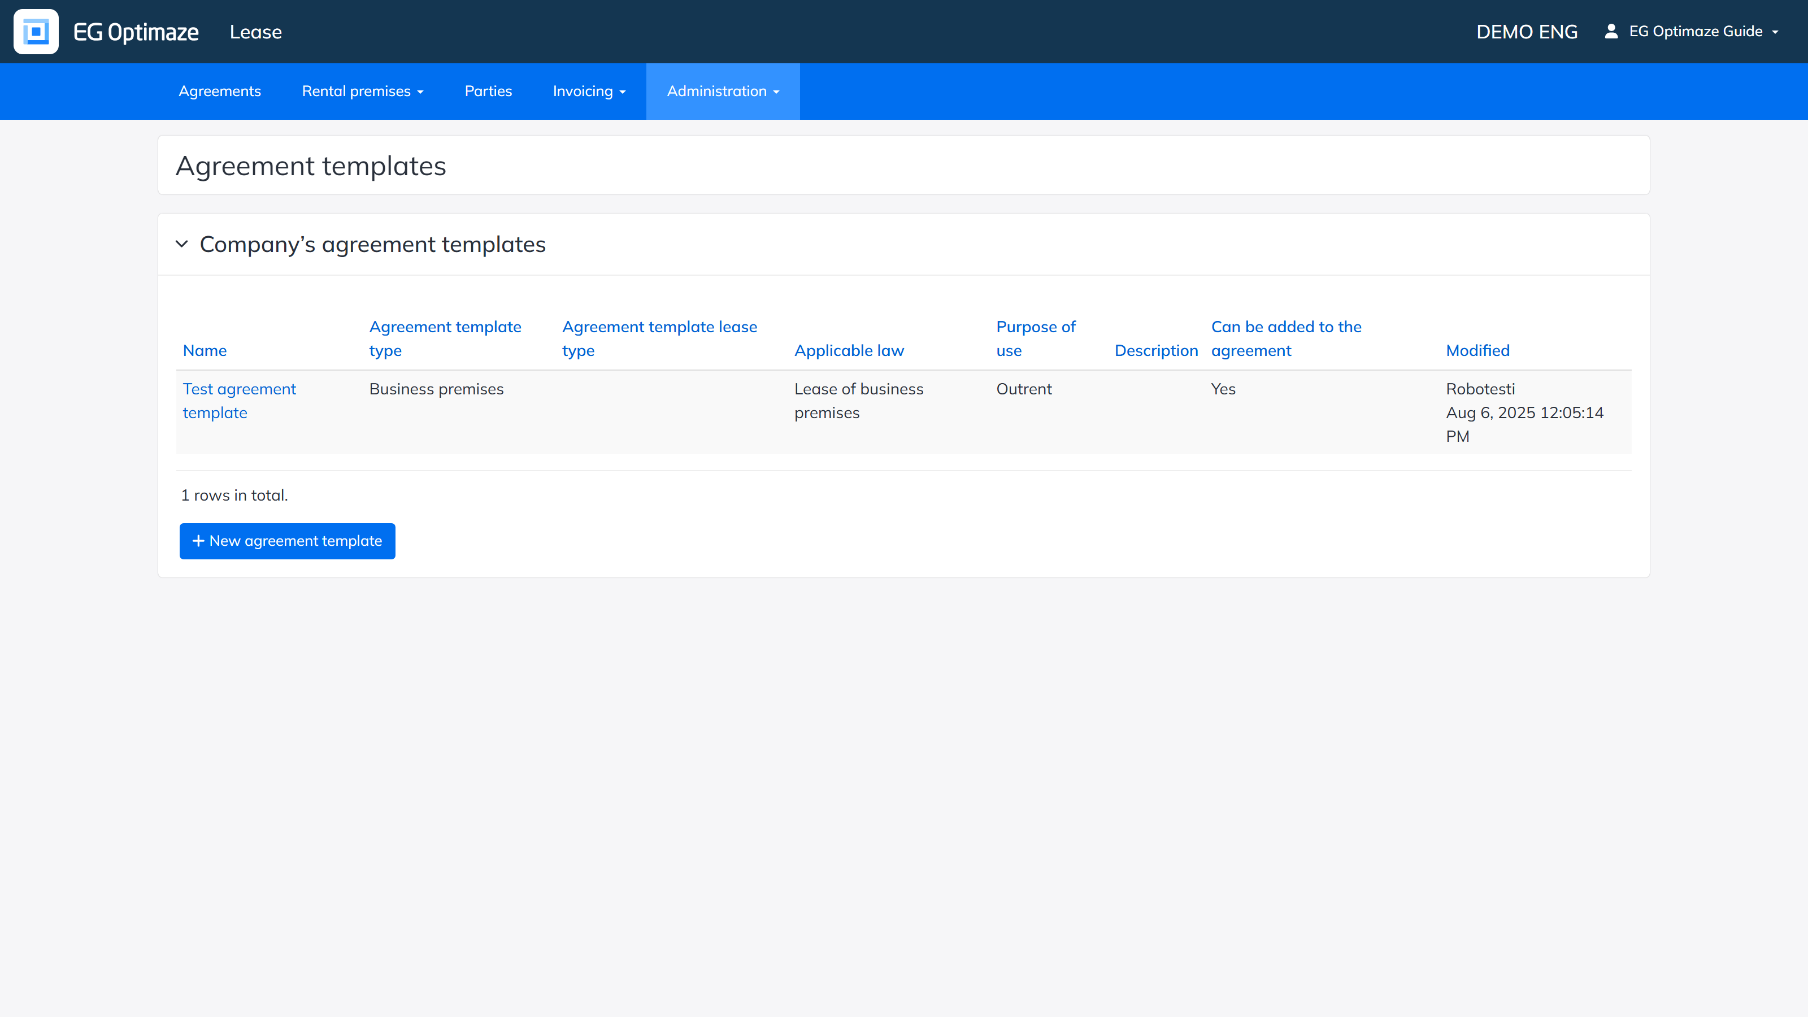Sort table by Name column

205,350
